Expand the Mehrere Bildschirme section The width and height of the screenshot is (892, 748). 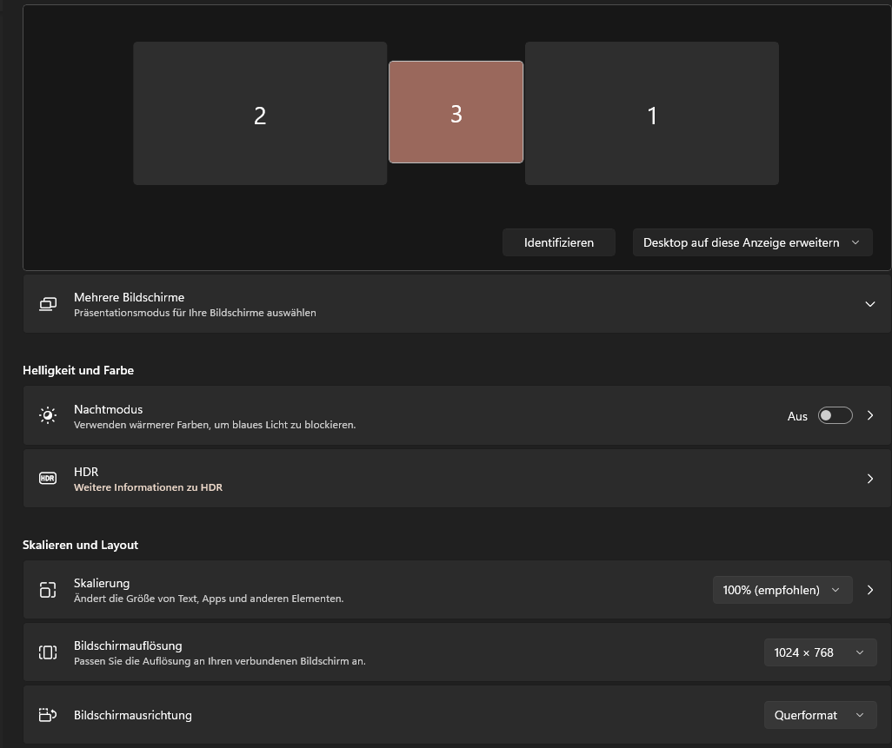(x=869, y=304)
